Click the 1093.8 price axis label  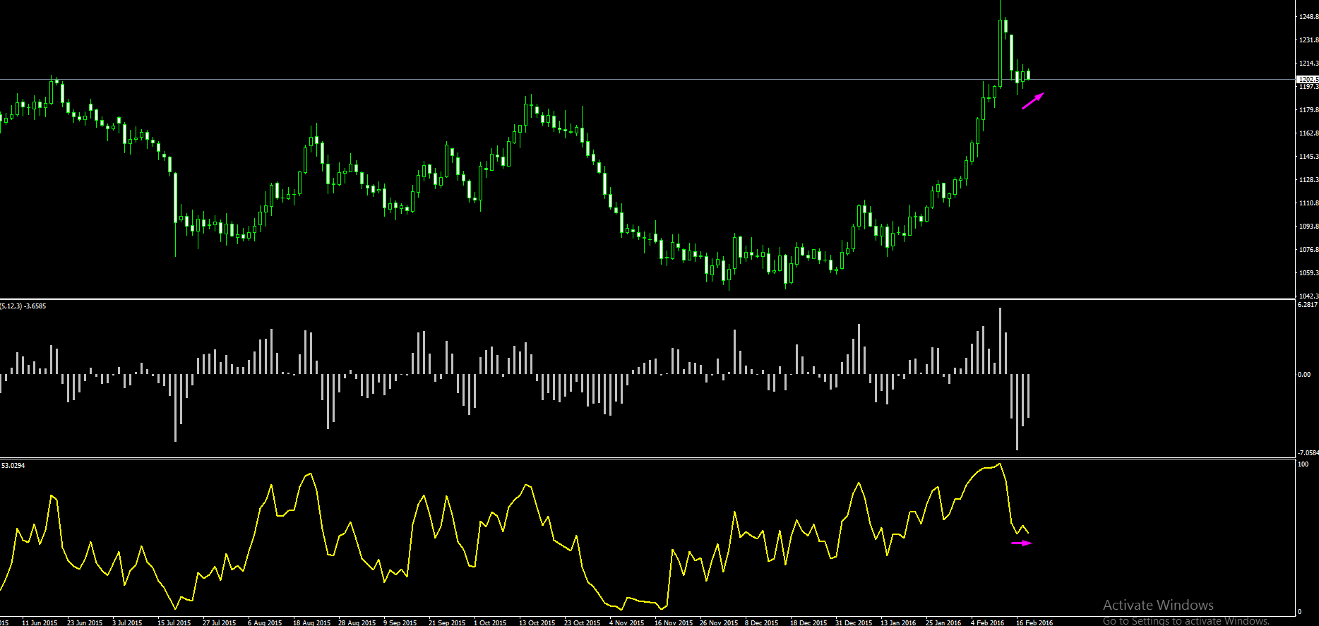click(x=1309, y=227)
